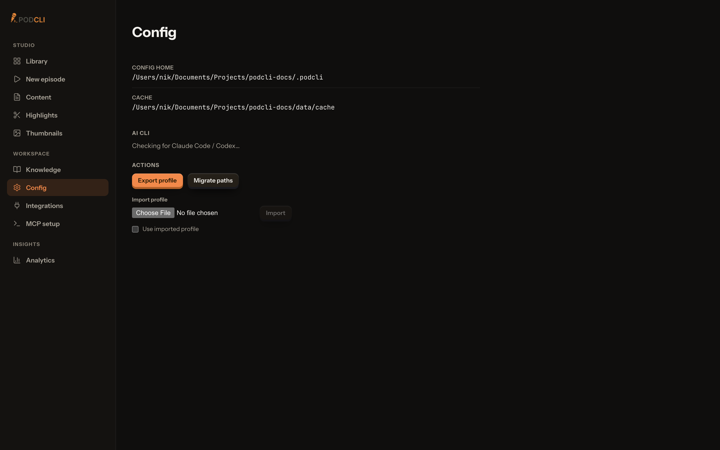
Task: Click the ACTIONS heading
Action: pos(145,165)
